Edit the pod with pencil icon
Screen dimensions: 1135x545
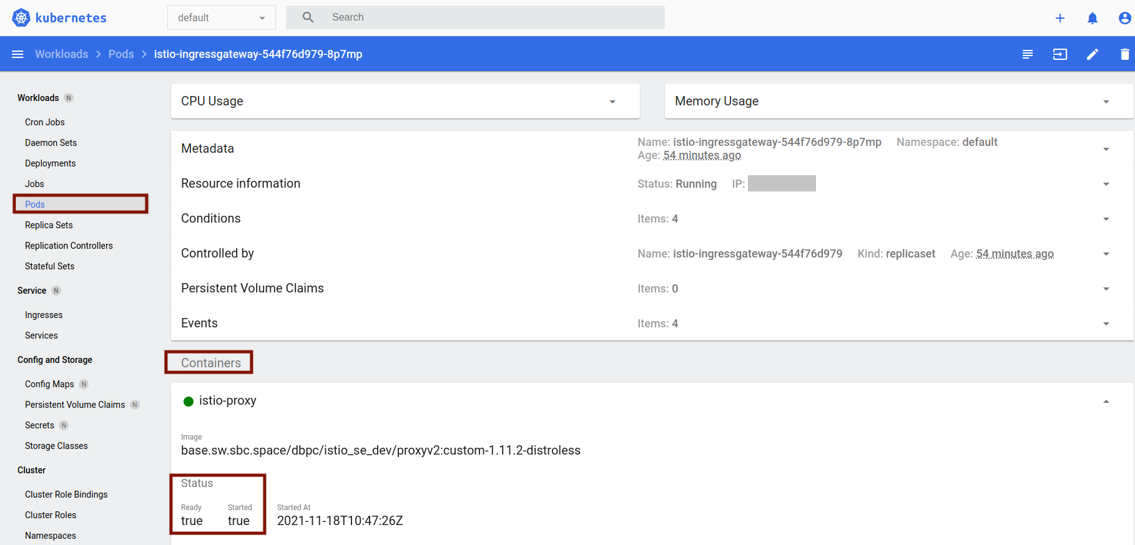1092,54
